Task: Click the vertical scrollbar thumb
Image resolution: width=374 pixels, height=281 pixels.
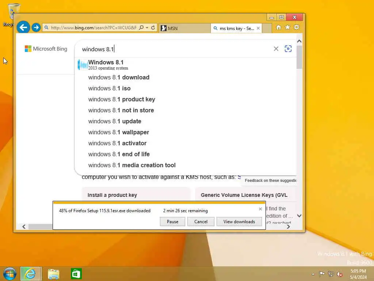Action: (x=299, y=57)
